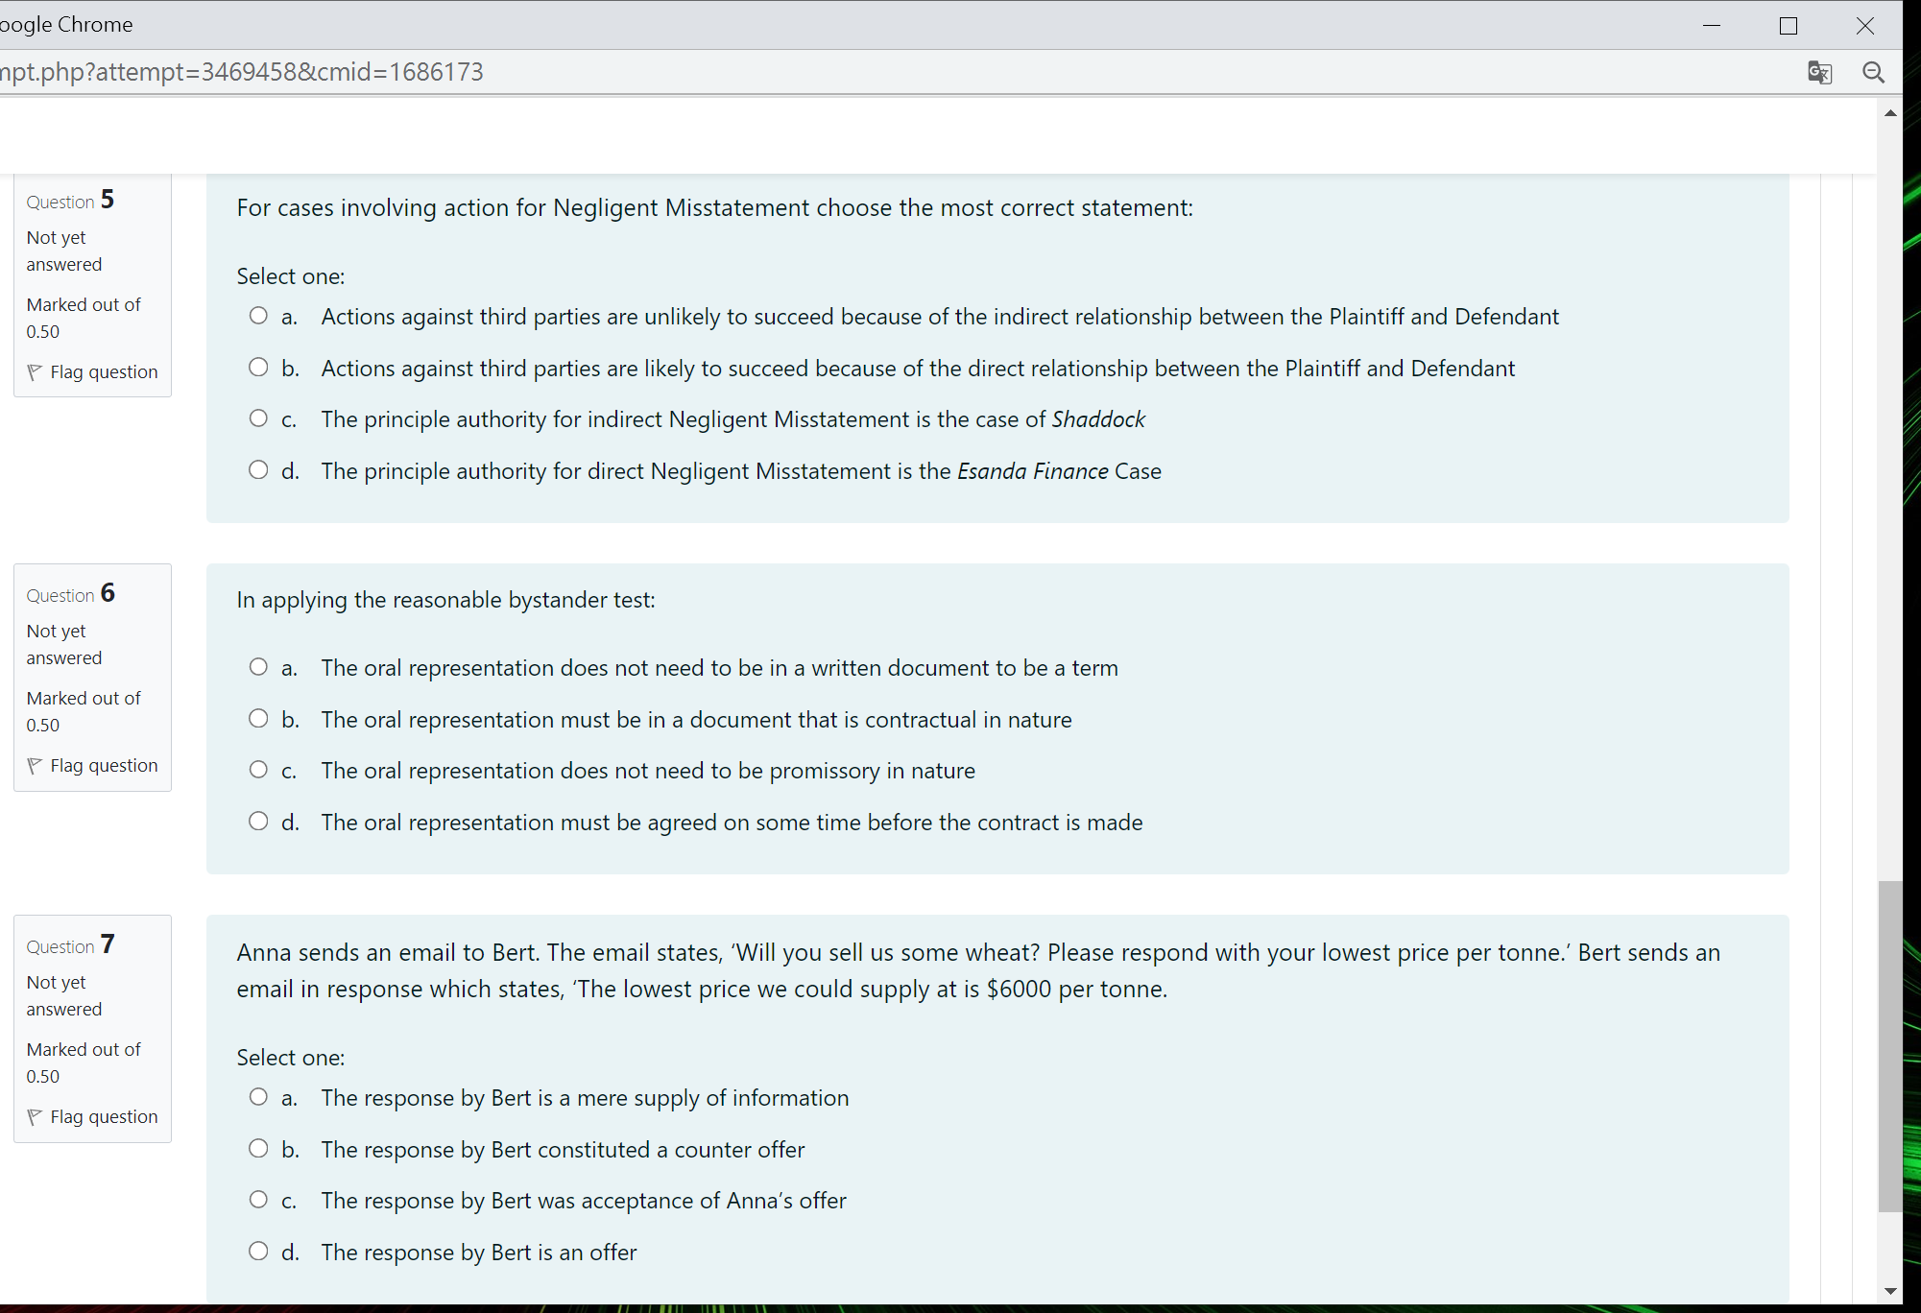Select 'The response by Bert constituted a counter offer'
This screenshot has width=1921, height=1313.
click(x=258, y=1148)
